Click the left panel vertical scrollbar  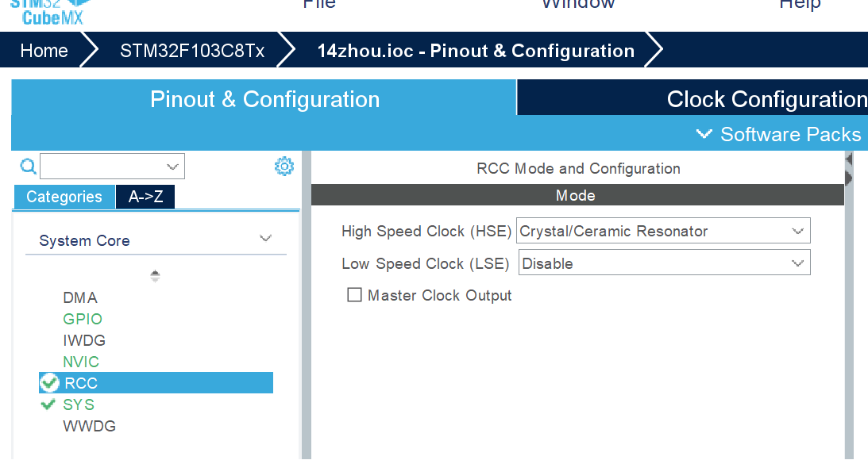point(306,305)
